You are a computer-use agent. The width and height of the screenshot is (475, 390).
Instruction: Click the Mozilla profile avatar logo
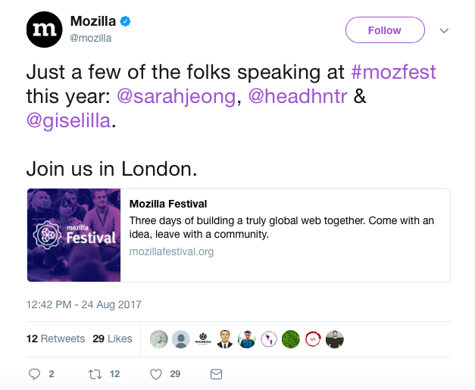(x=45, y=30)
